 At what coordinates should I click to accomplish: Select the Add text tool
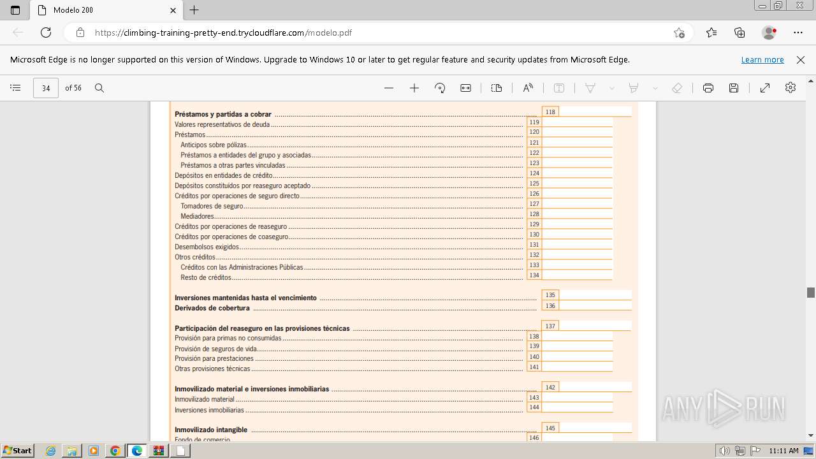(559, 88)
